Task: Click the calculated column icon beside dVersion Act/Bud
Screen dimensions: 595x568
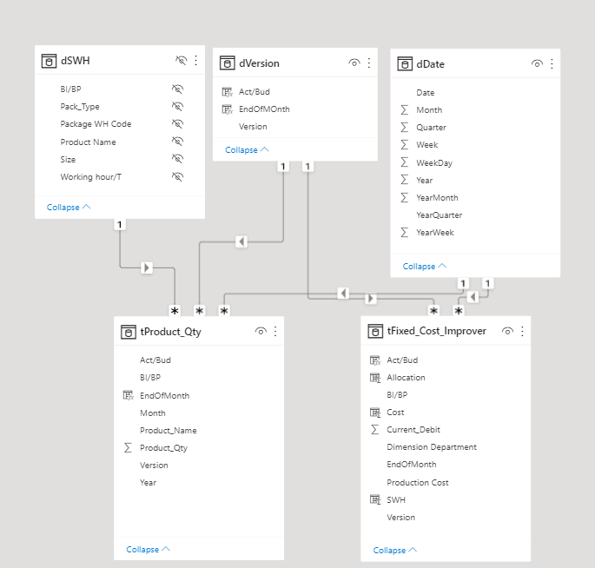Action: 227,92
